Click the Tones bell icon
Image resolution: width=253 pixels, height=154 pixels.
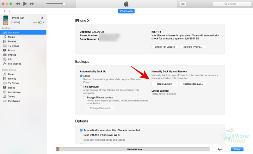click(5, 96)
